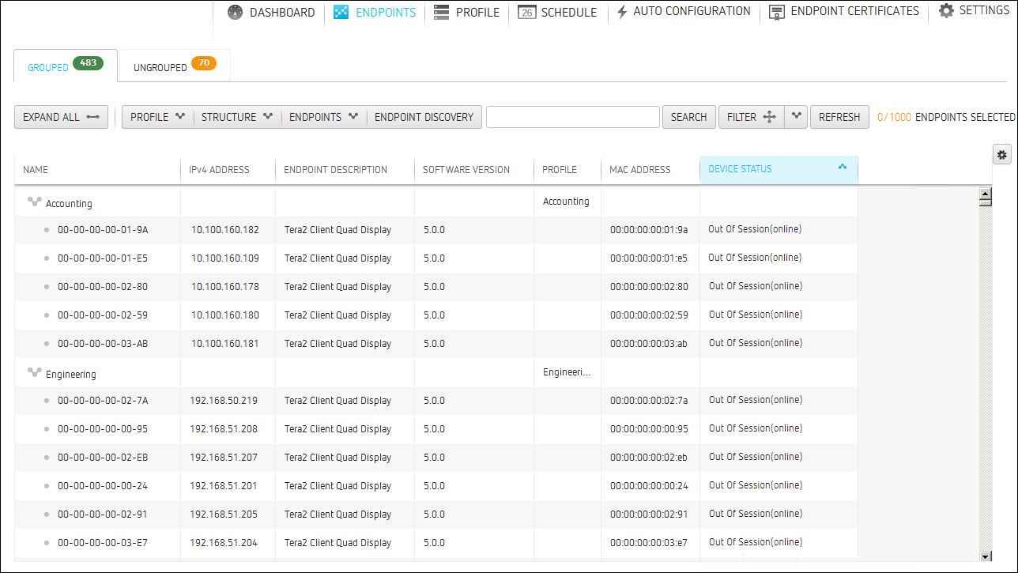Click the Engineering group icon
1018x573 pixels.
[34, 373]
